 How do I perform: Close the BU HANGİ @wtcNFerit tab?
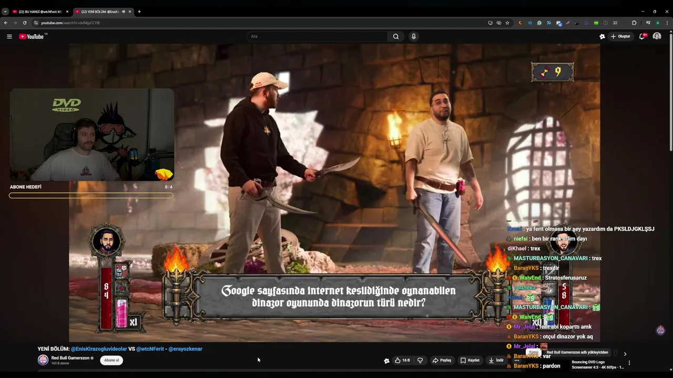[67, 12]
